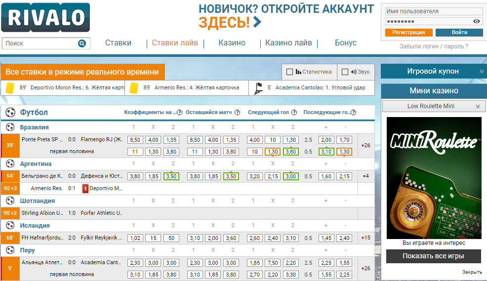Click Все ставки в режиме реального времени header
487x281 pixels.
[82, 72]
